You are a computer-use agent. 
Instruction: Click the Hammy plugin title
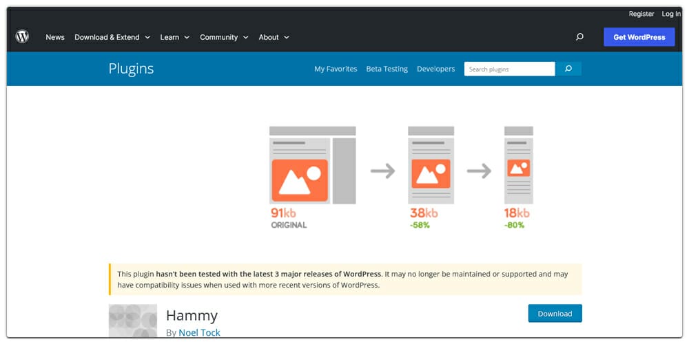(x=192, y=316)
